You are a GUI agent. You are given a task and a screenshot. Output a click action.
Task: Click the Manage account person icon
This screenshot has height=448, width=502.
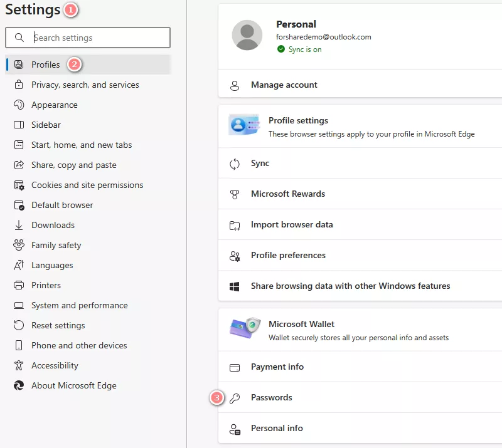[235, 86]
